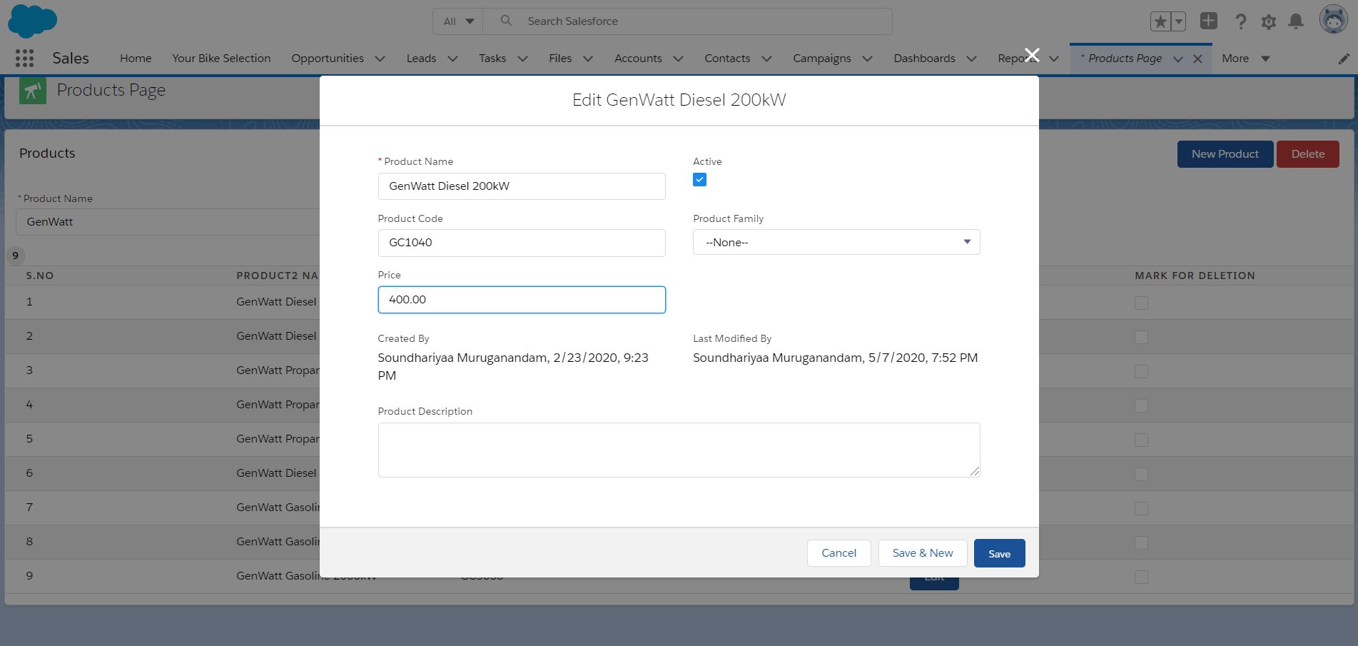This screenshot has height=646, width=1358.
Task: Open the Your Bike Selection tab
Action: click(221, 59)
